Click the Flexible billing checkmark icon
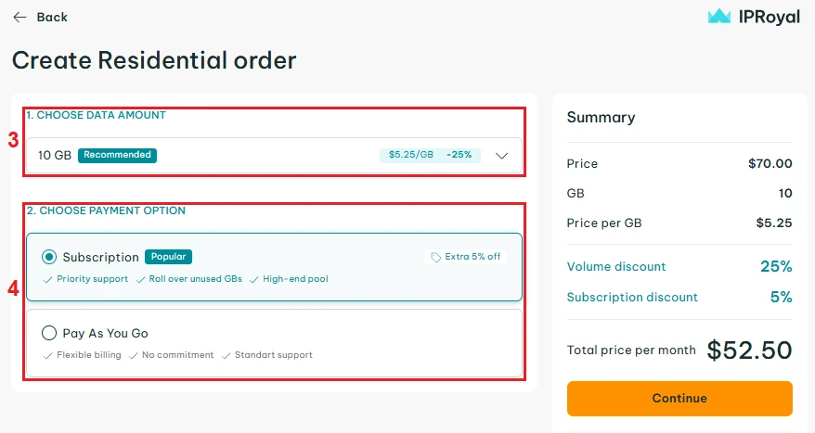Image resolution: width=815 pixels, height=433 pixels. (48, 355)
